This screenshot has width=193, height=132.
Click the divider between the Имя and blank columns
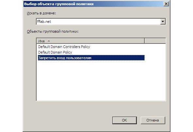[x=144, y=41]
